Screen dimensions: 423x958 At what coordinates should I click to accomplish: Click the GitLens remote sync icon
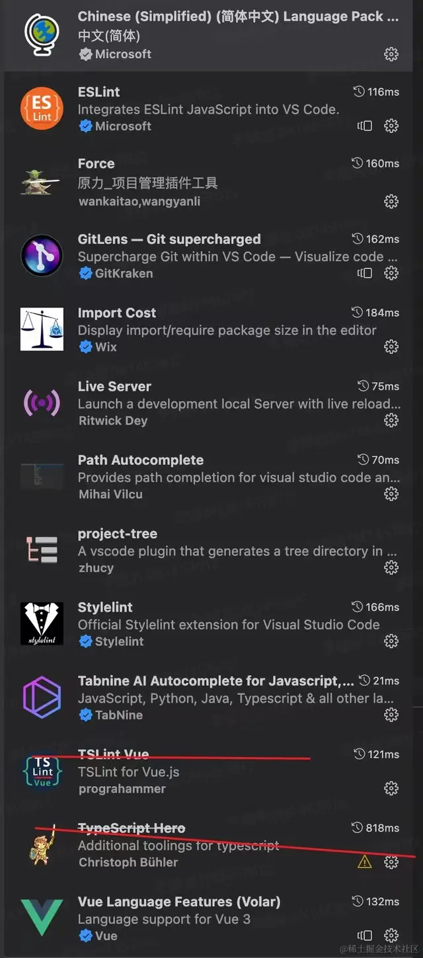click(365, 273)
